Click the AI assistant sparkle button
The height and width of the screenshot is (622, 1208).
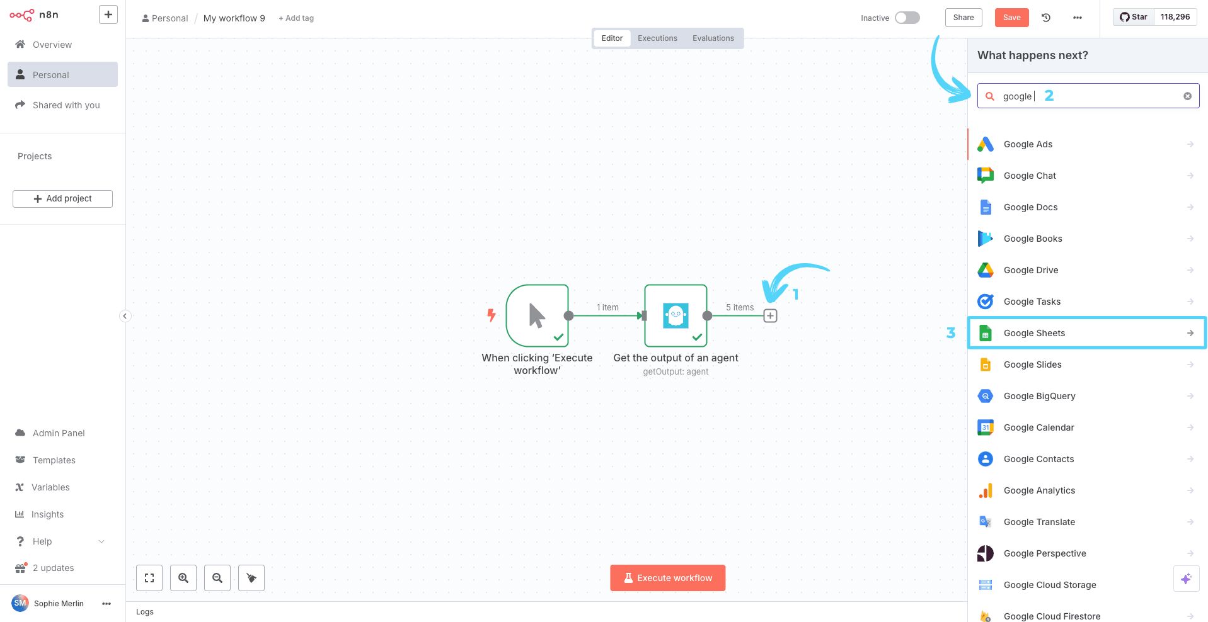[x=1186, y=579]
